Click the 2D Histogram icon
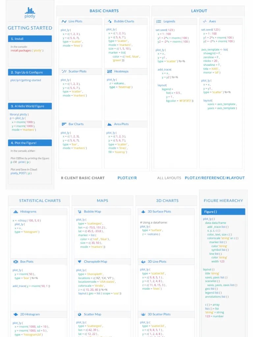The image size is (253, 337). pos(16,314)
